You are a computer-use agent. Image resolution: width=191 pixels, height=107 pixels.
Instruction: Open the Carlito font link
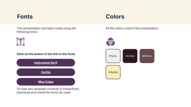click(x=46, y=72)
